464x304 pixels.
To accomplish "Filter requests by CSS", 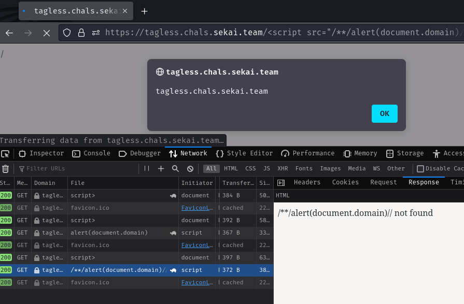I will tap(250, 168).
